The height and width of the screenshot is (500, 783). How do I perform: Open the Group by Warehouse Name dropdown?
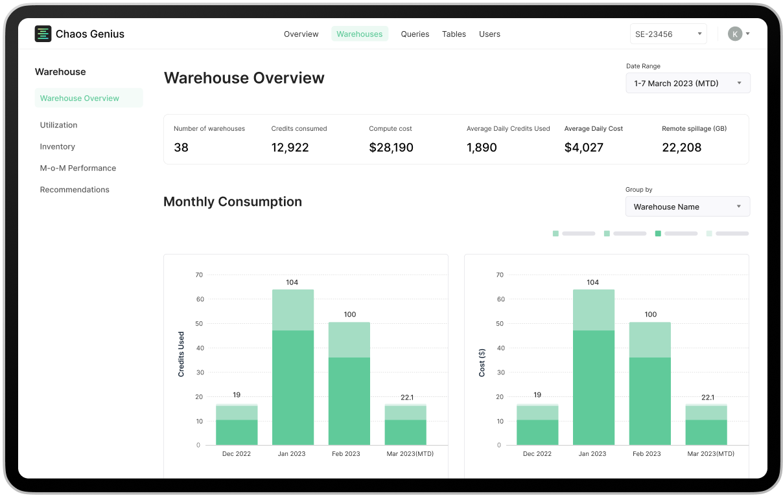point(687,206)
